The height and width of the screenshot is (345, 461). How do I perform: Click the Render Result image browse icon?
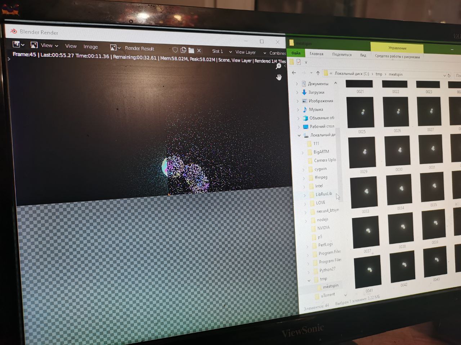click(x=115, y=47)
